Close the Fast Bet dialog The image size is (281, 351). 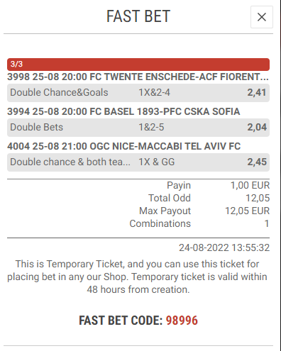tap(262, 17)
